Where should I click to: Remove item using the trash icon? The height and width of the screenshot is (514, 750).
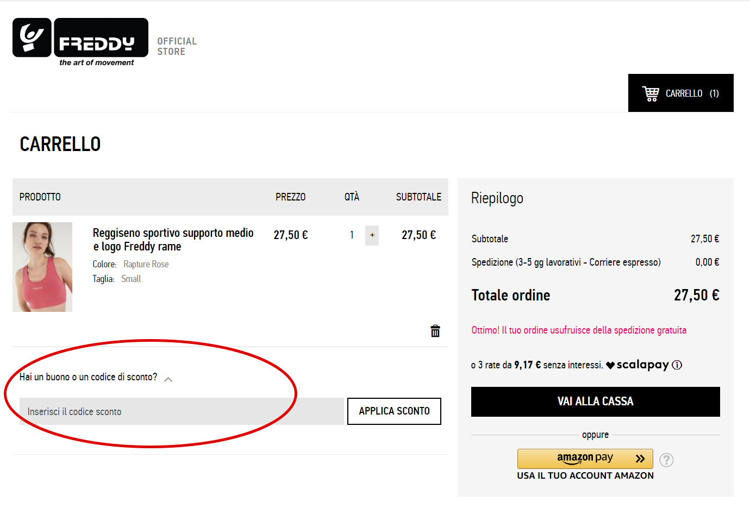435,330
